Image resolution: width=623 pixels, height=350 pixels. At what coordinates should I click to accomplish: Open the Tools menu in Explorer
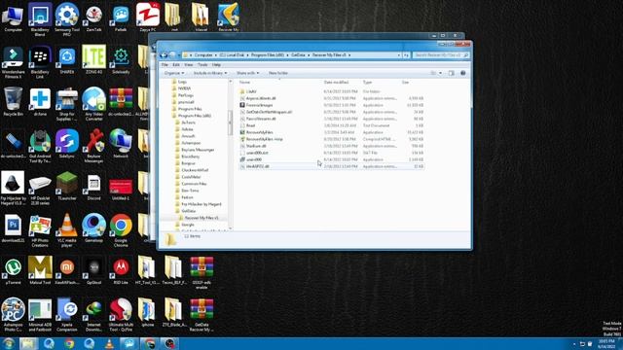click(x=202, y=65)
